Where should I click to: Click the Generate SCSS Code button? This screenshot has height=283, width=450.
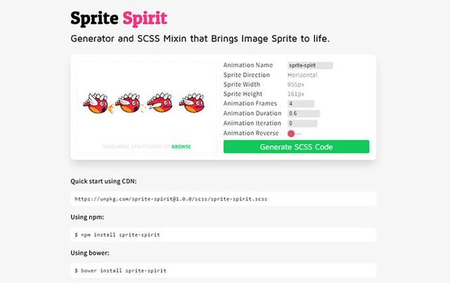296,147
